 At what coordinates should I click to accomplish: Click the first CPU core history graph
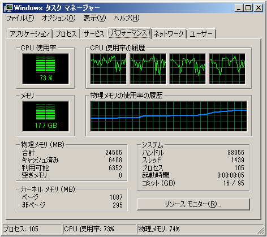click(x=108, y=68)
